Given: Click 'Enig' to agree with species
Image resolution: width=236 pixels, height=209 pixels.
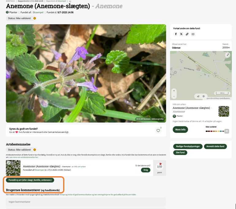Looking at the screenshot, I should [146, 170].
